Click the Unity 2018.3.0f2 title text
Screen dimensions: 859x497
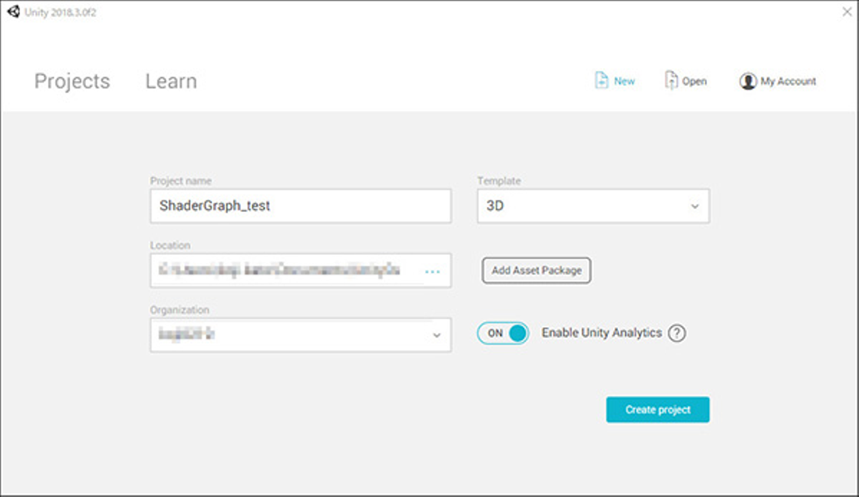tap(60, 13)
